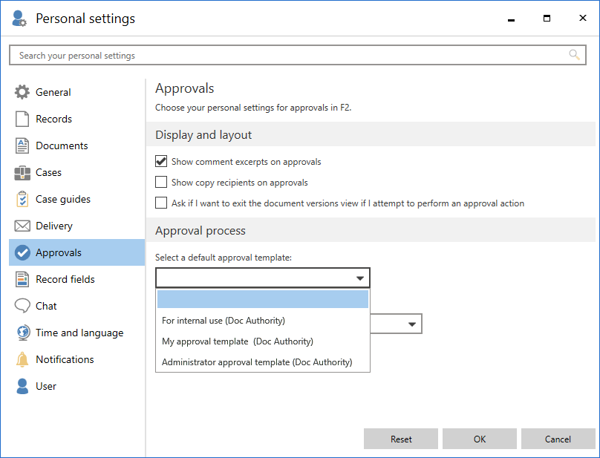Go to Time and language settings
The height and width of the screenshot is (458, 600).
79,333
